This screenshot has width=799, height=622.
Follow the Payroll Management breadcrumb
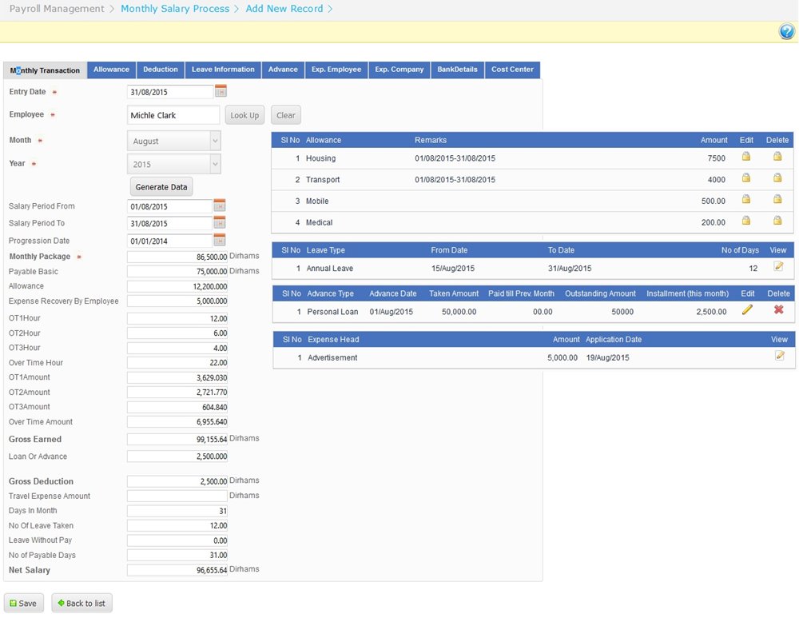click(x=57, y=9)
